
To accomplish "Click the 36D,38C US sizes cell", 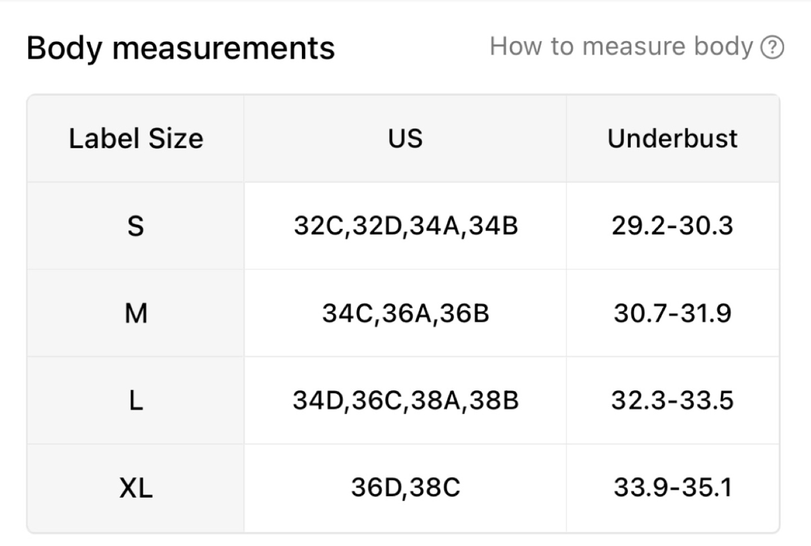I will pyautogui.click(x=405, y=487).
